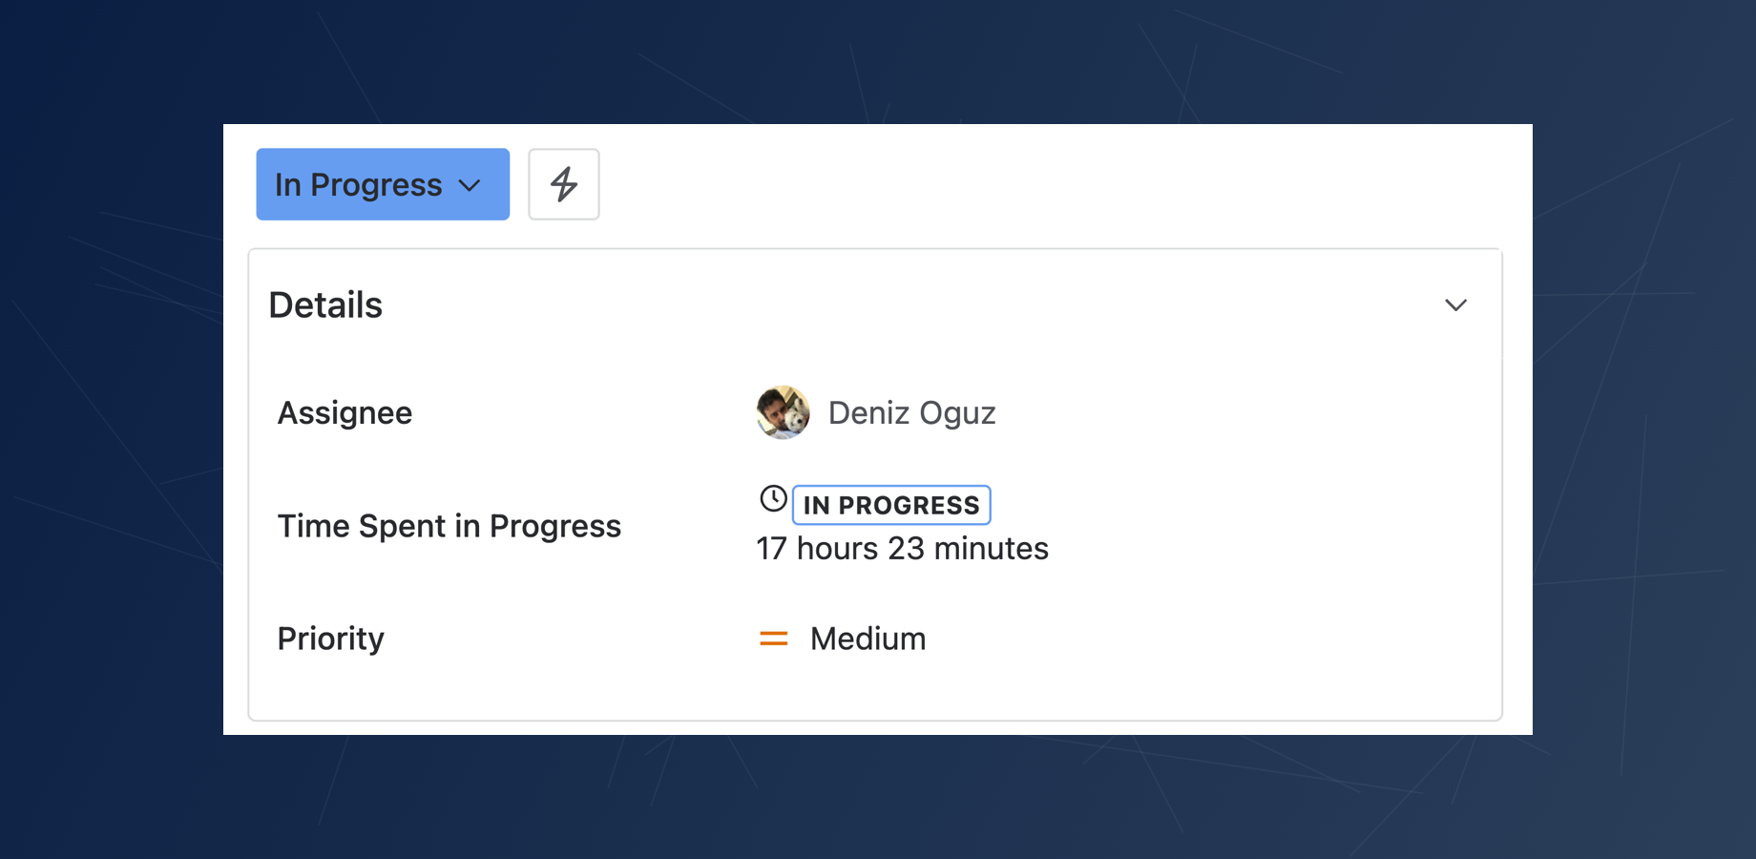The height and width of the screenshot is (859, 1756).
Task: Click Deniz Oguz's profile avatar
Action: click(782, 412)
